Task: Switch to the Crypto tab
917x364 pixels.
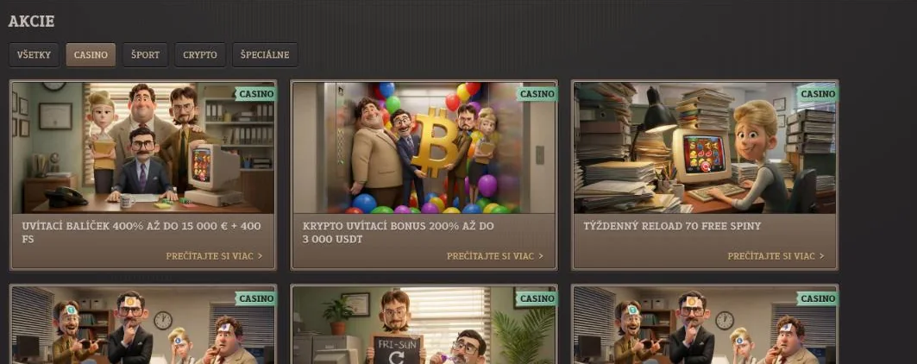Action: [200, 55]
